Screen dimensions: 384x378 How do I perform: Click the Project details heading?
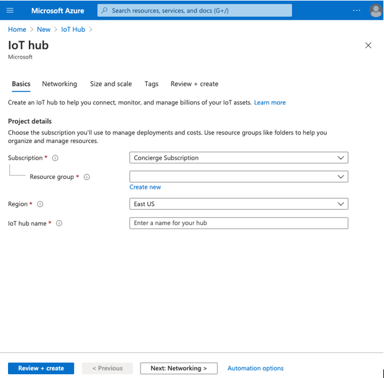point(30,121)
